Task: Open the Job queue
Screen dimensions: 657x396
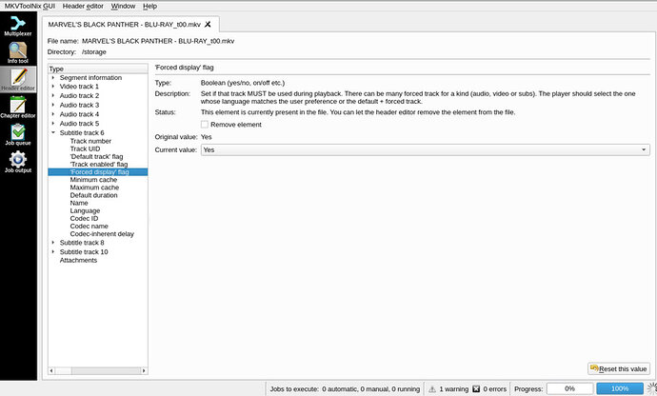Action: pyautogui.click(x=18, y=134)
